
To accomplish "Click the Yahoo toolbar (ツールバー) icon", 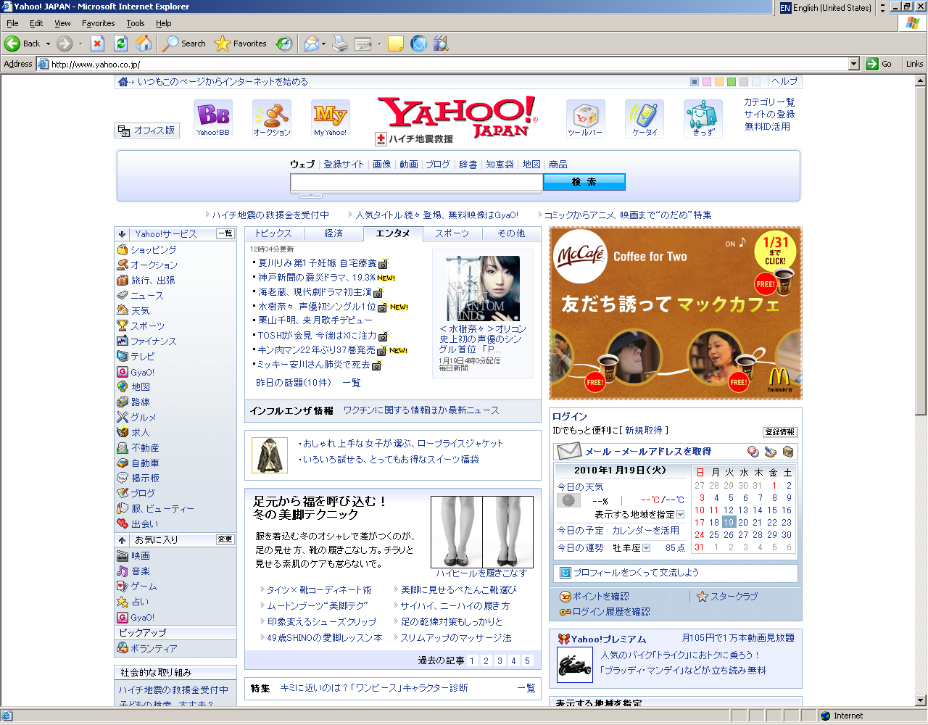I will [585, 117].
